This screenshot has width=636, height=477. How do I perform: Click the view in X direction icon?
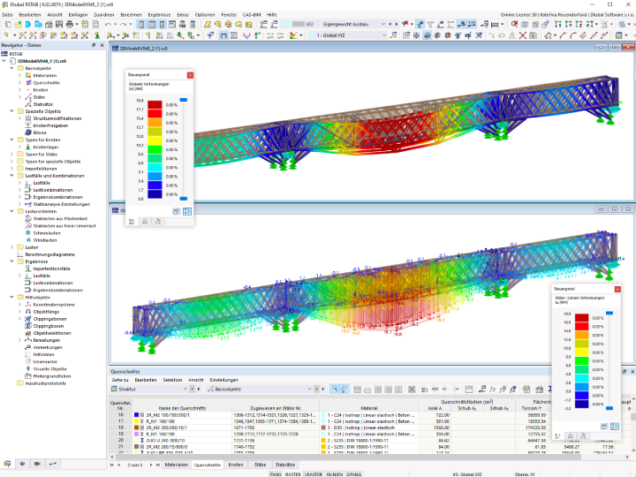coord(558,25)
